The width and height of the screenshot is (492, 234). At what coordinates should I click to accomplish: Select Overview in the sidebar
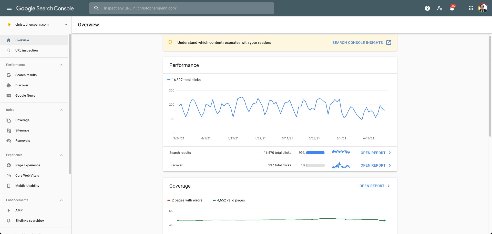[34, 40]
